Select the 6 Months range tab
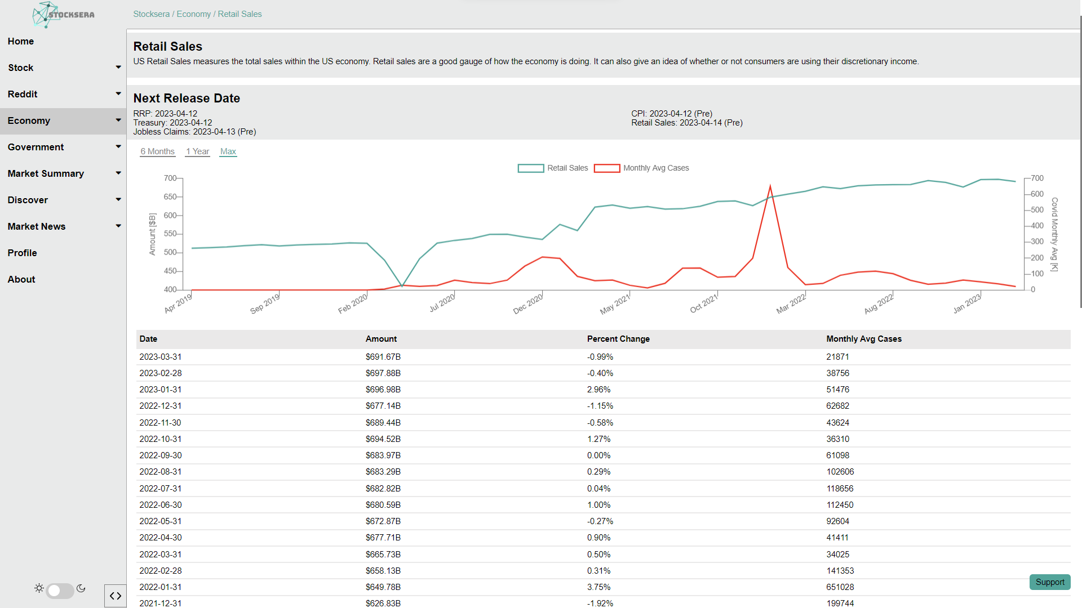Screen dimensions: 1082x608 (x=157, y=151)
